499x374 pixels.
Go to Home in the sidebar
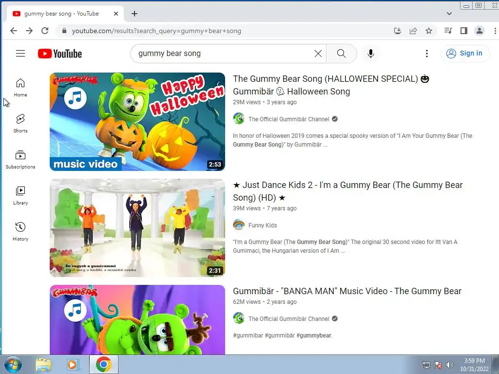(x=20, y=88)
